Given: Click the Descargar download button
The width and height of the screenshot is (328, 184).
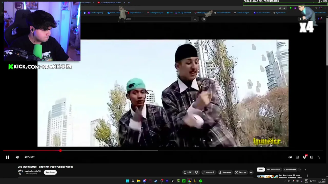Looking at the screenshot, I should (x=225, y=172).
